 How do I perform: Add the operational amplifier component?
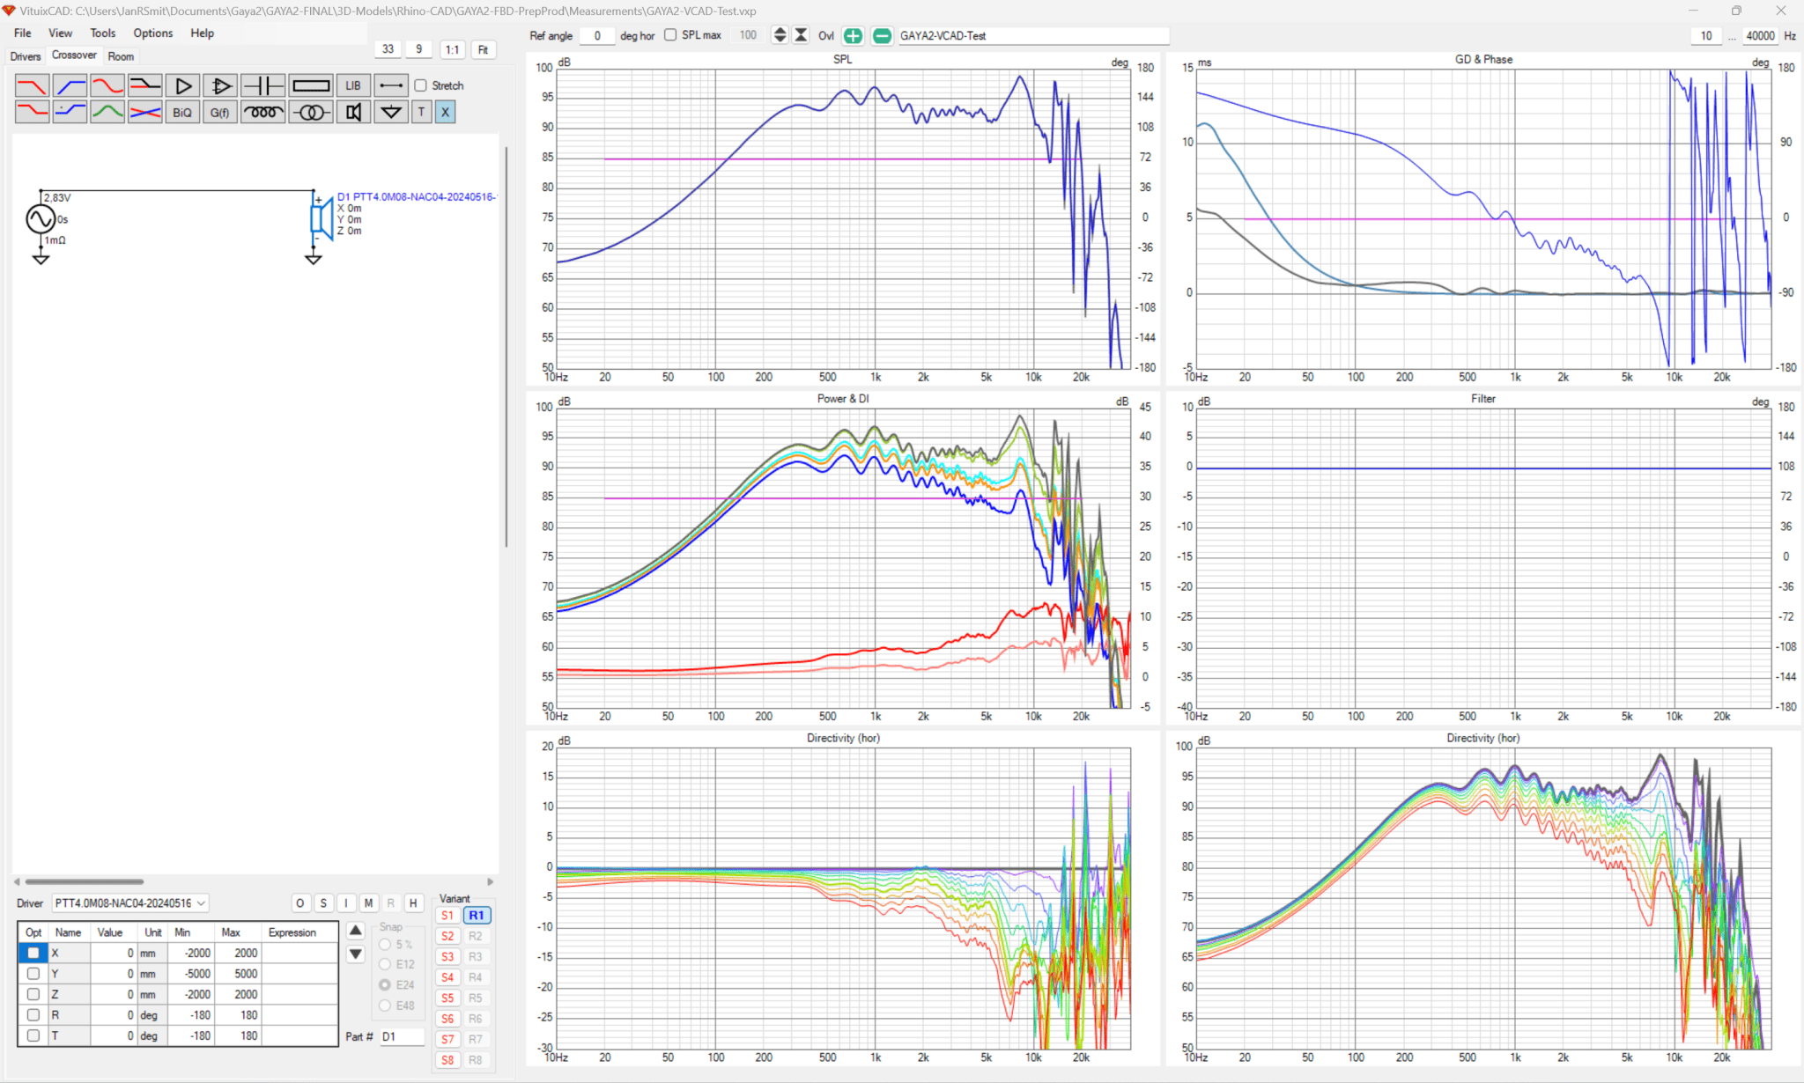220,85
